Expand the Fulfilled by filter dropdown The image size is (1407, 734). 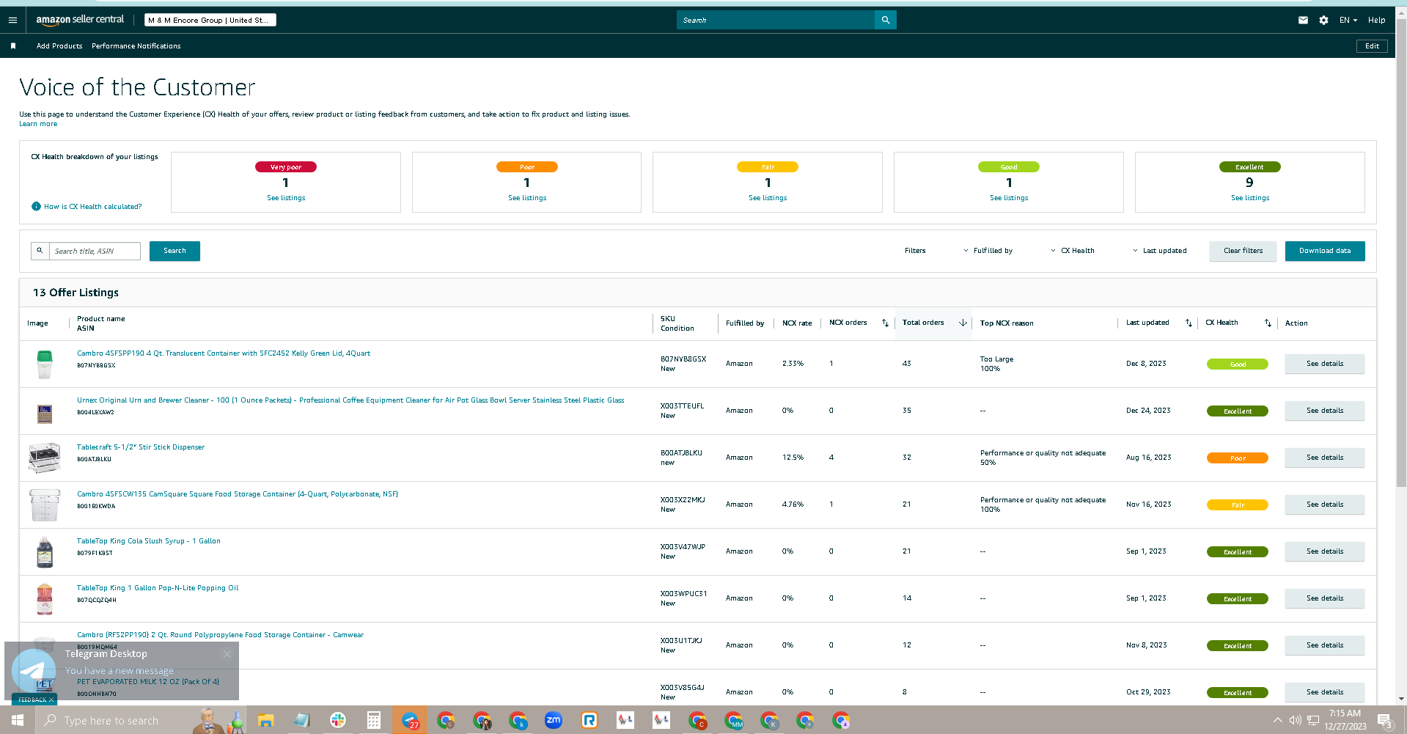(x=988, y=251)
